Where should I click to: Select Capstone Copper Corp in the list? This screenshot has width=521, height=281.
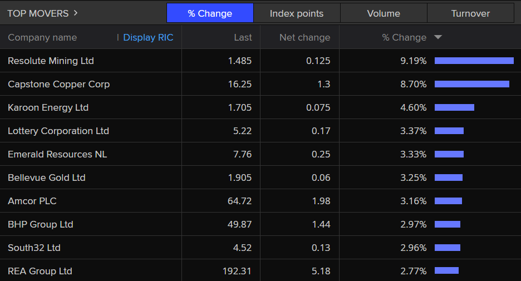pyautogui.click(x=58, y=84)
